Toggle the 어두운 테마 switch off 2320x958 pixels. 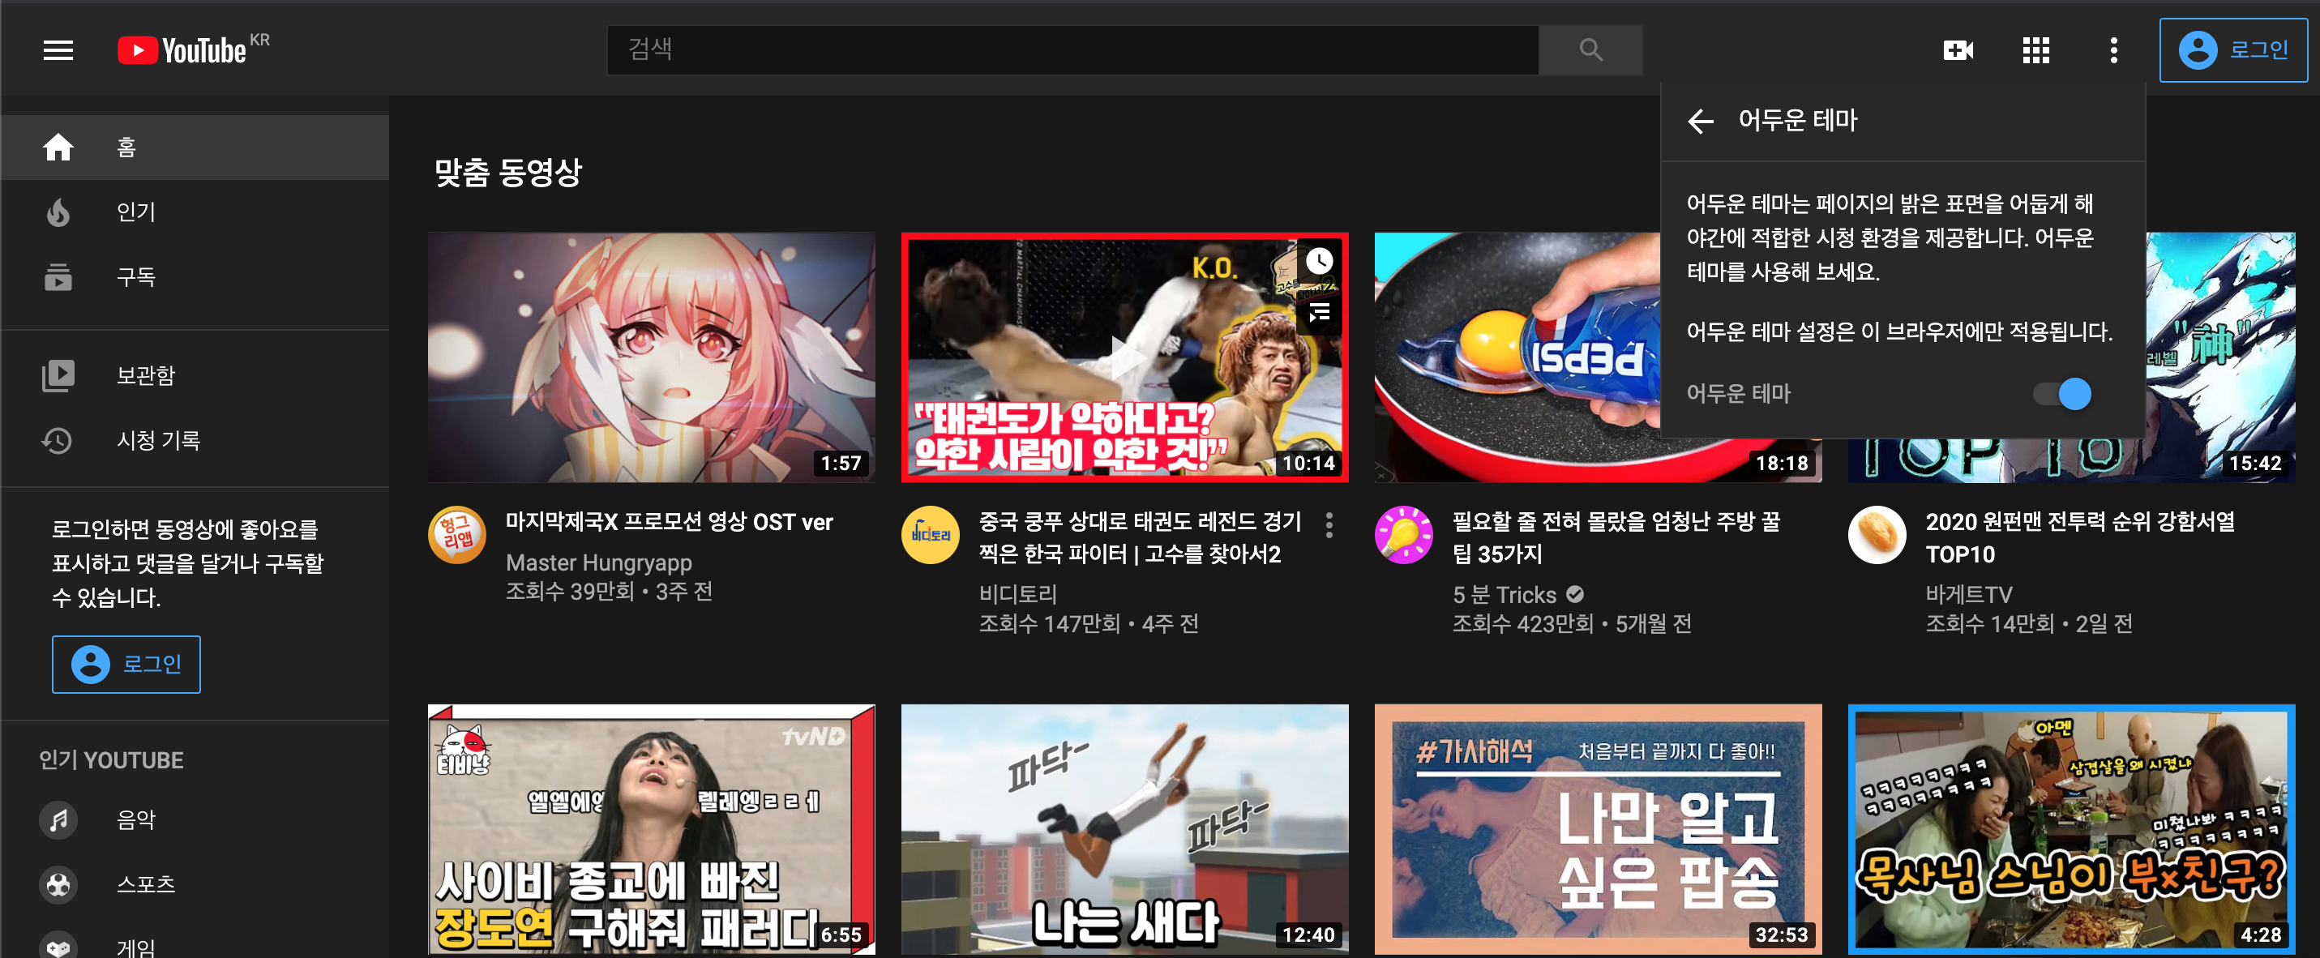pos(2062,393)
